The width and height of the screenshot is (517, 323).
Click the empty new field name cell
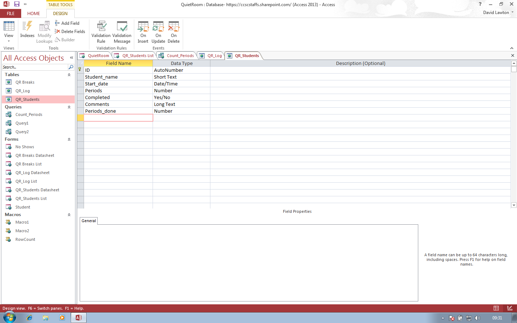(118, 118)
